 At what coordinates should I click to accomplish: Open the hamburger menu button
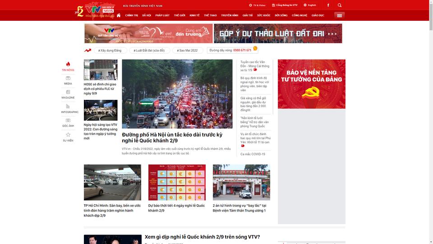(339, 15)
